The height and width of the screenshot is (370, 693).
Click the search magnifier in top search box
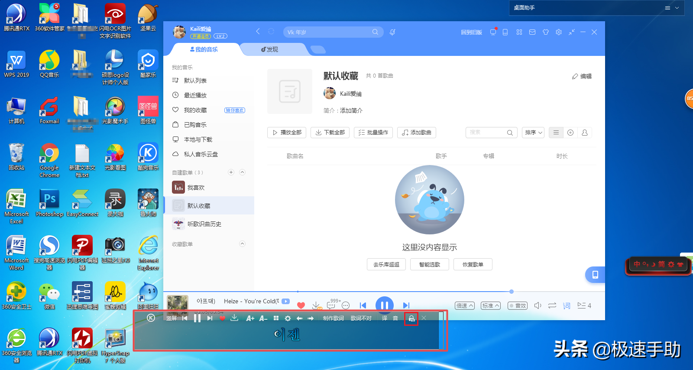click(x=375, y=32)
